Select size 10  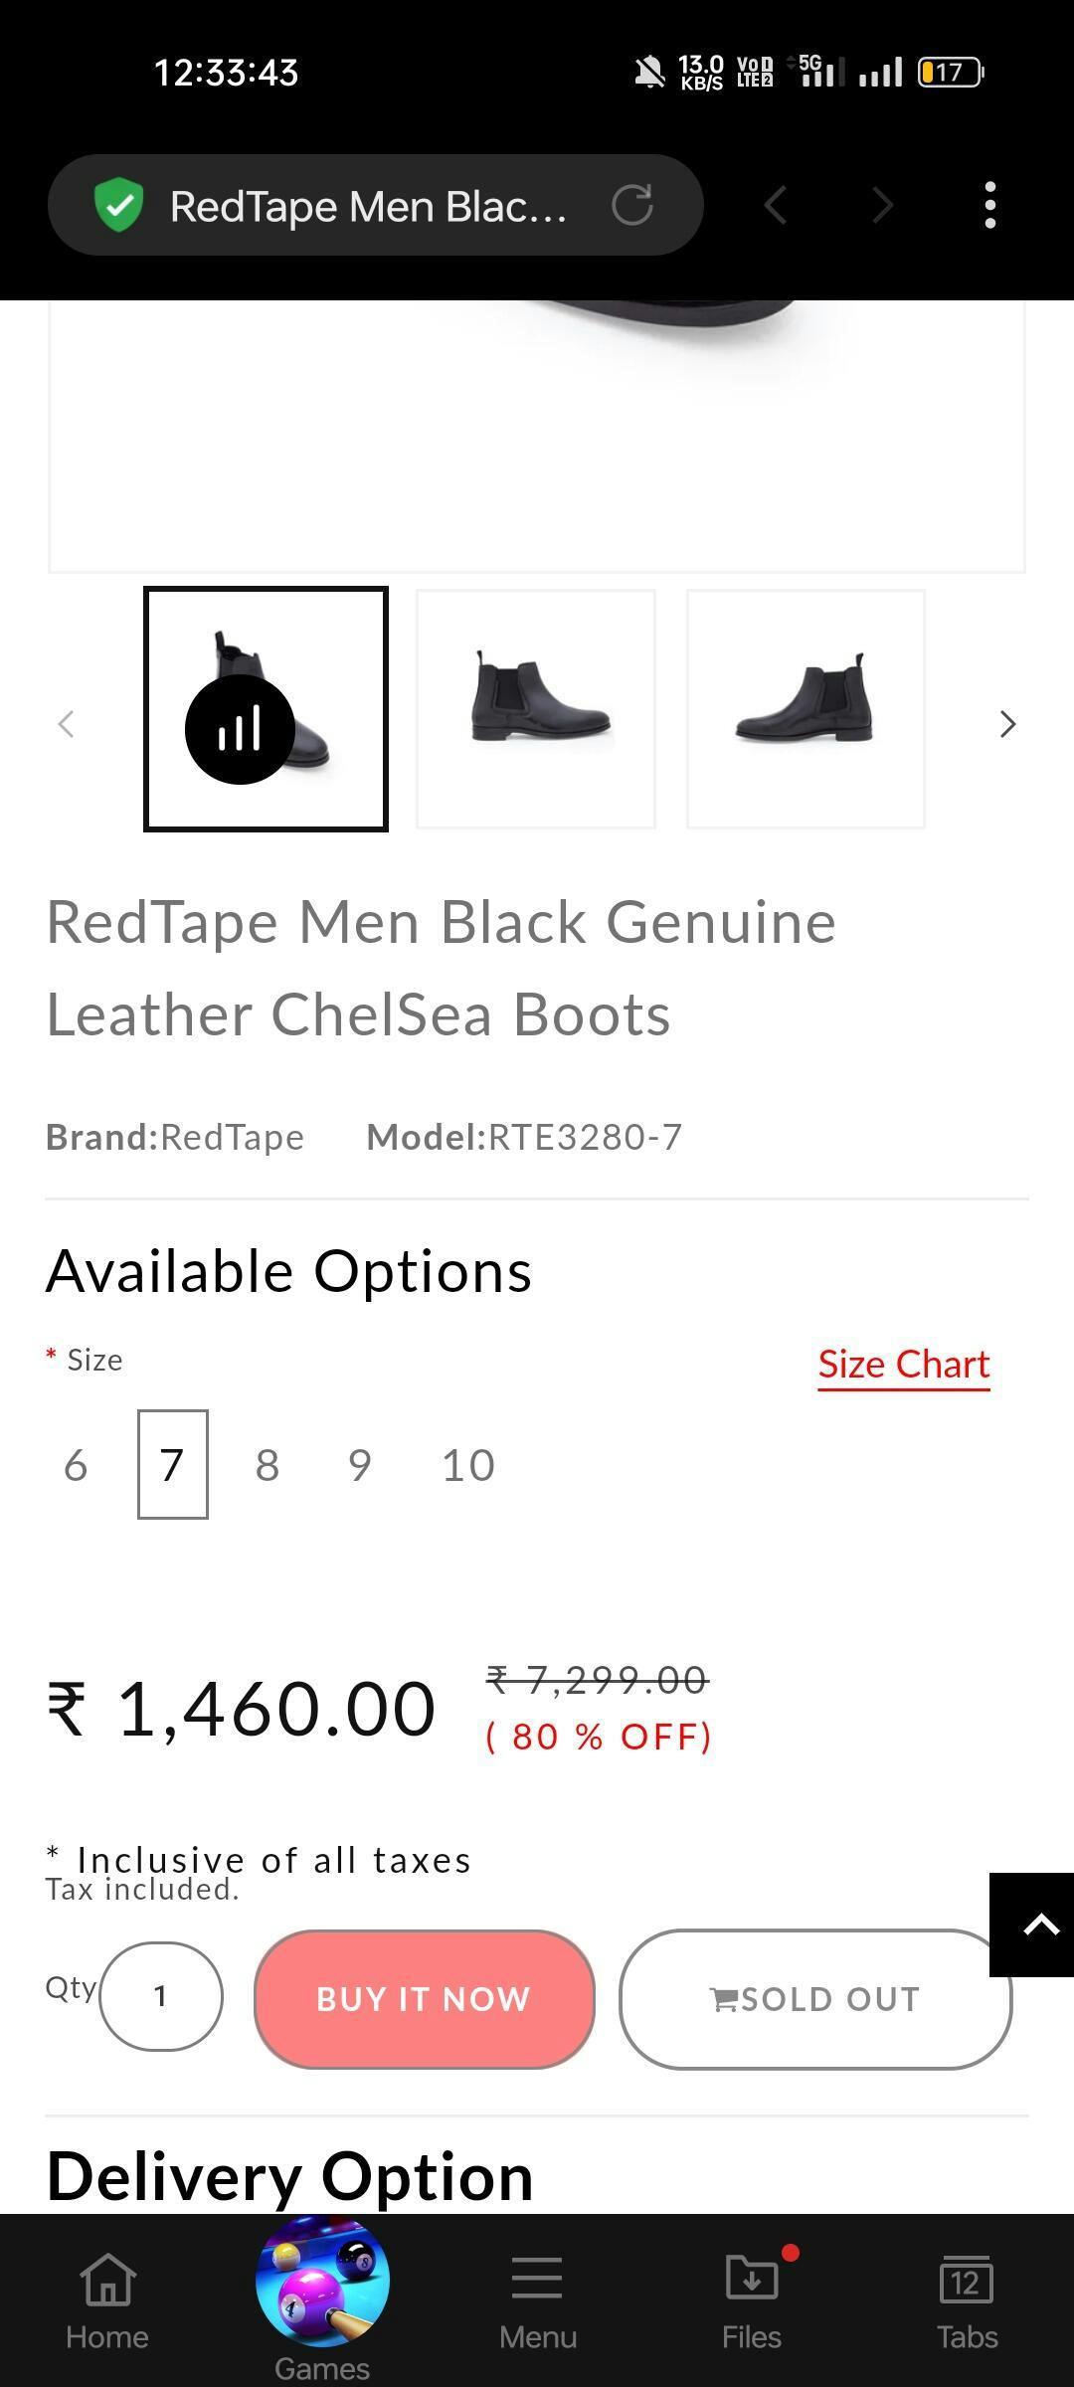click(x=467, y=1465)
